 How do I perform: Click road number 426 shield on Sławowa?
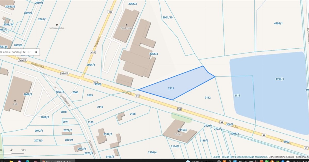click(110, 12)
